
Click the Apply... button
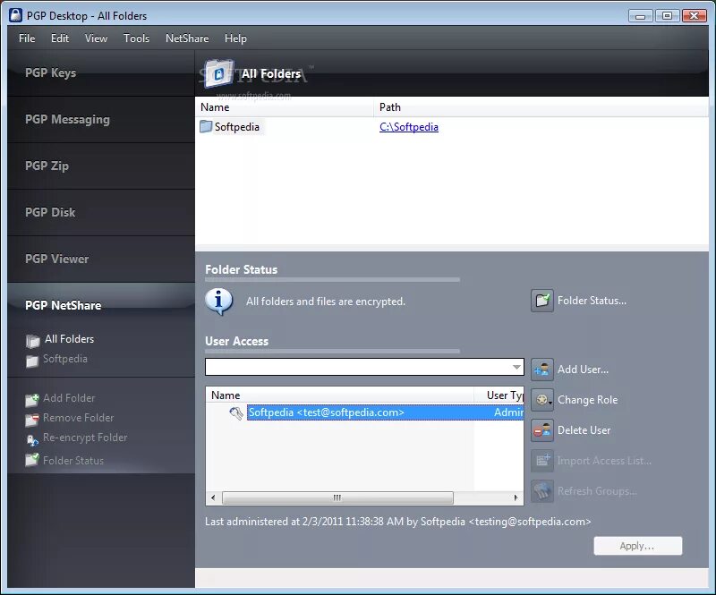[x=637, y=546]
